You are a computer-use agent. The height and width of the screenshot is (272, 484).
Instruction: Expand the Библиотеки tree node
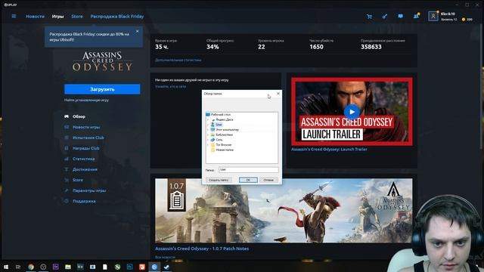coord(208,134)
